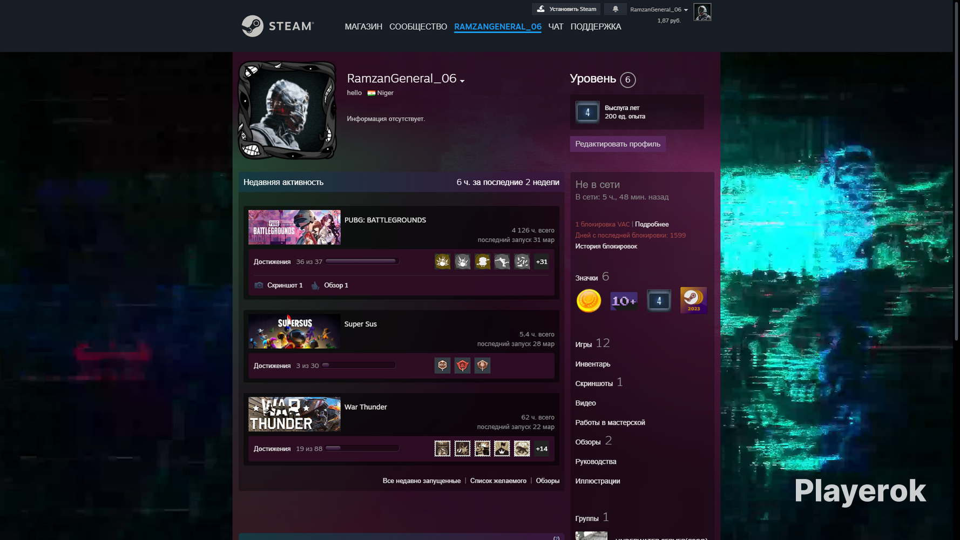The image size is (960, 540).
Task: Click the second War Thunder achievement icon
Action: click(462, 449)
